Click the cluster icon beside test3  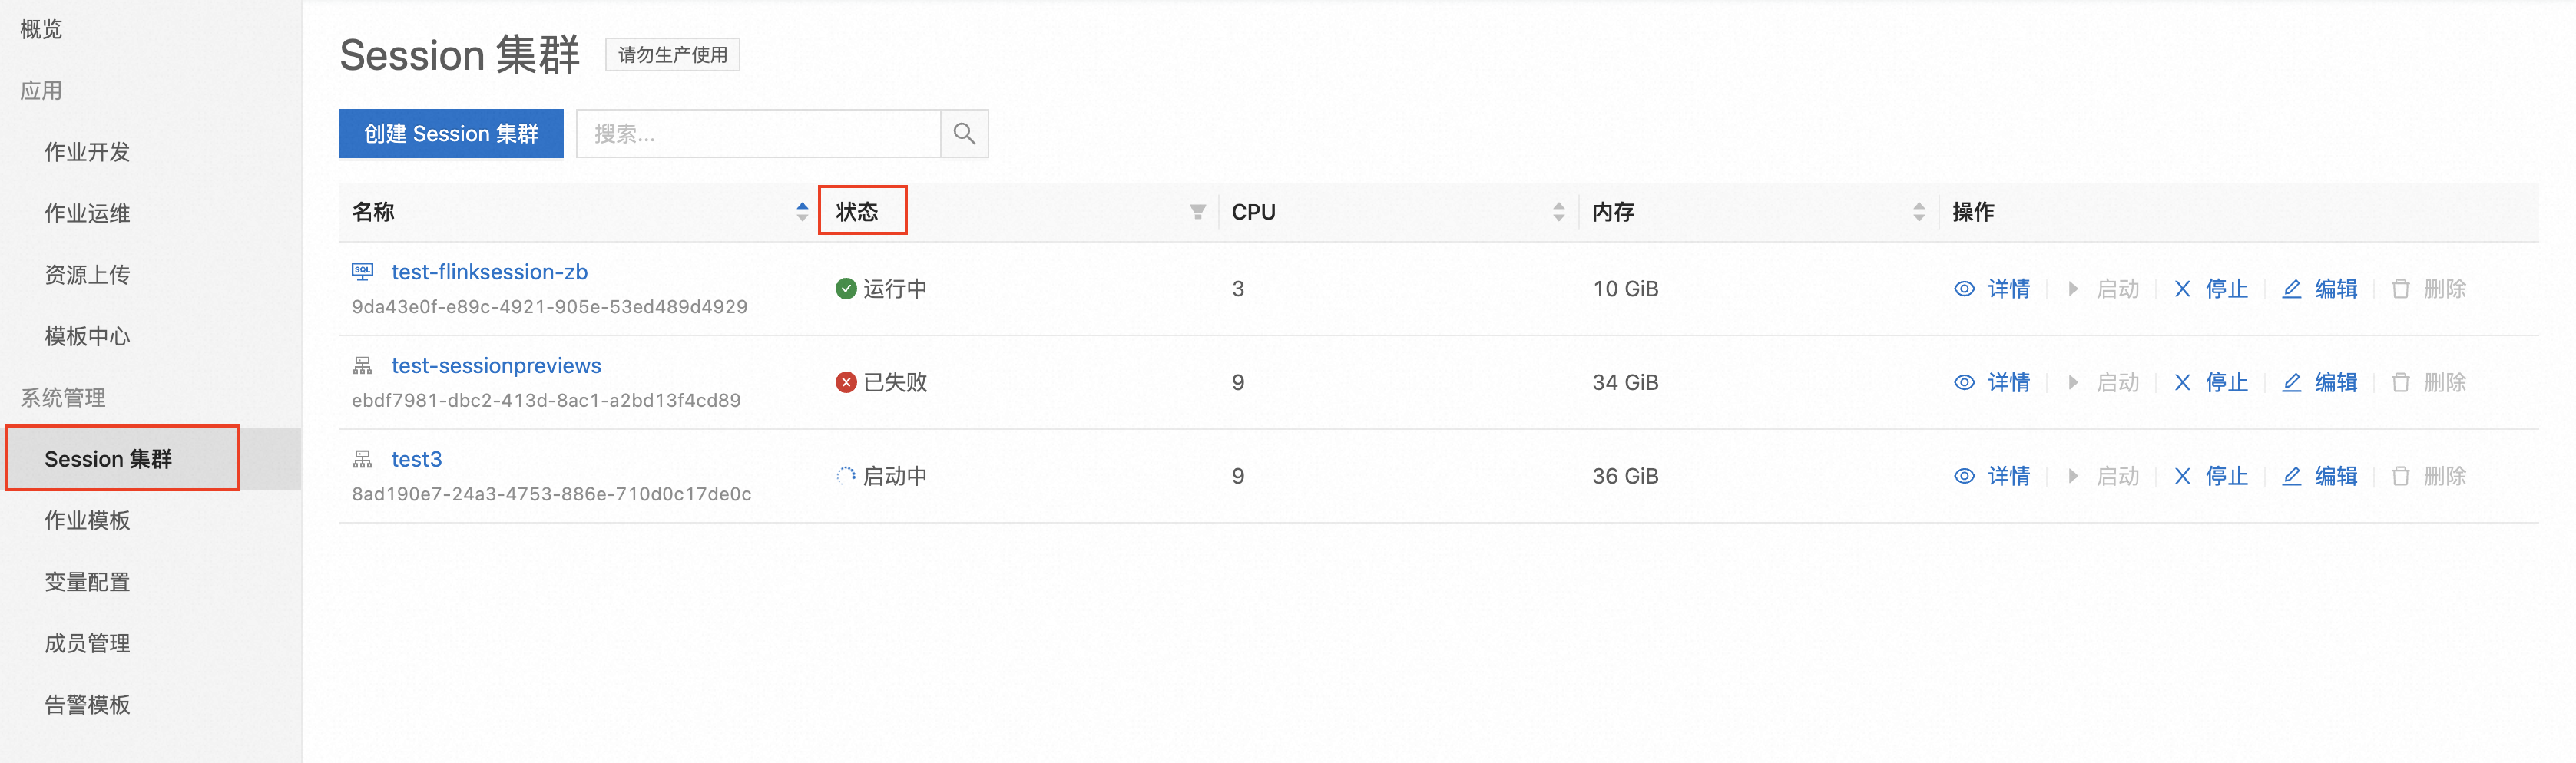[363, 459]
